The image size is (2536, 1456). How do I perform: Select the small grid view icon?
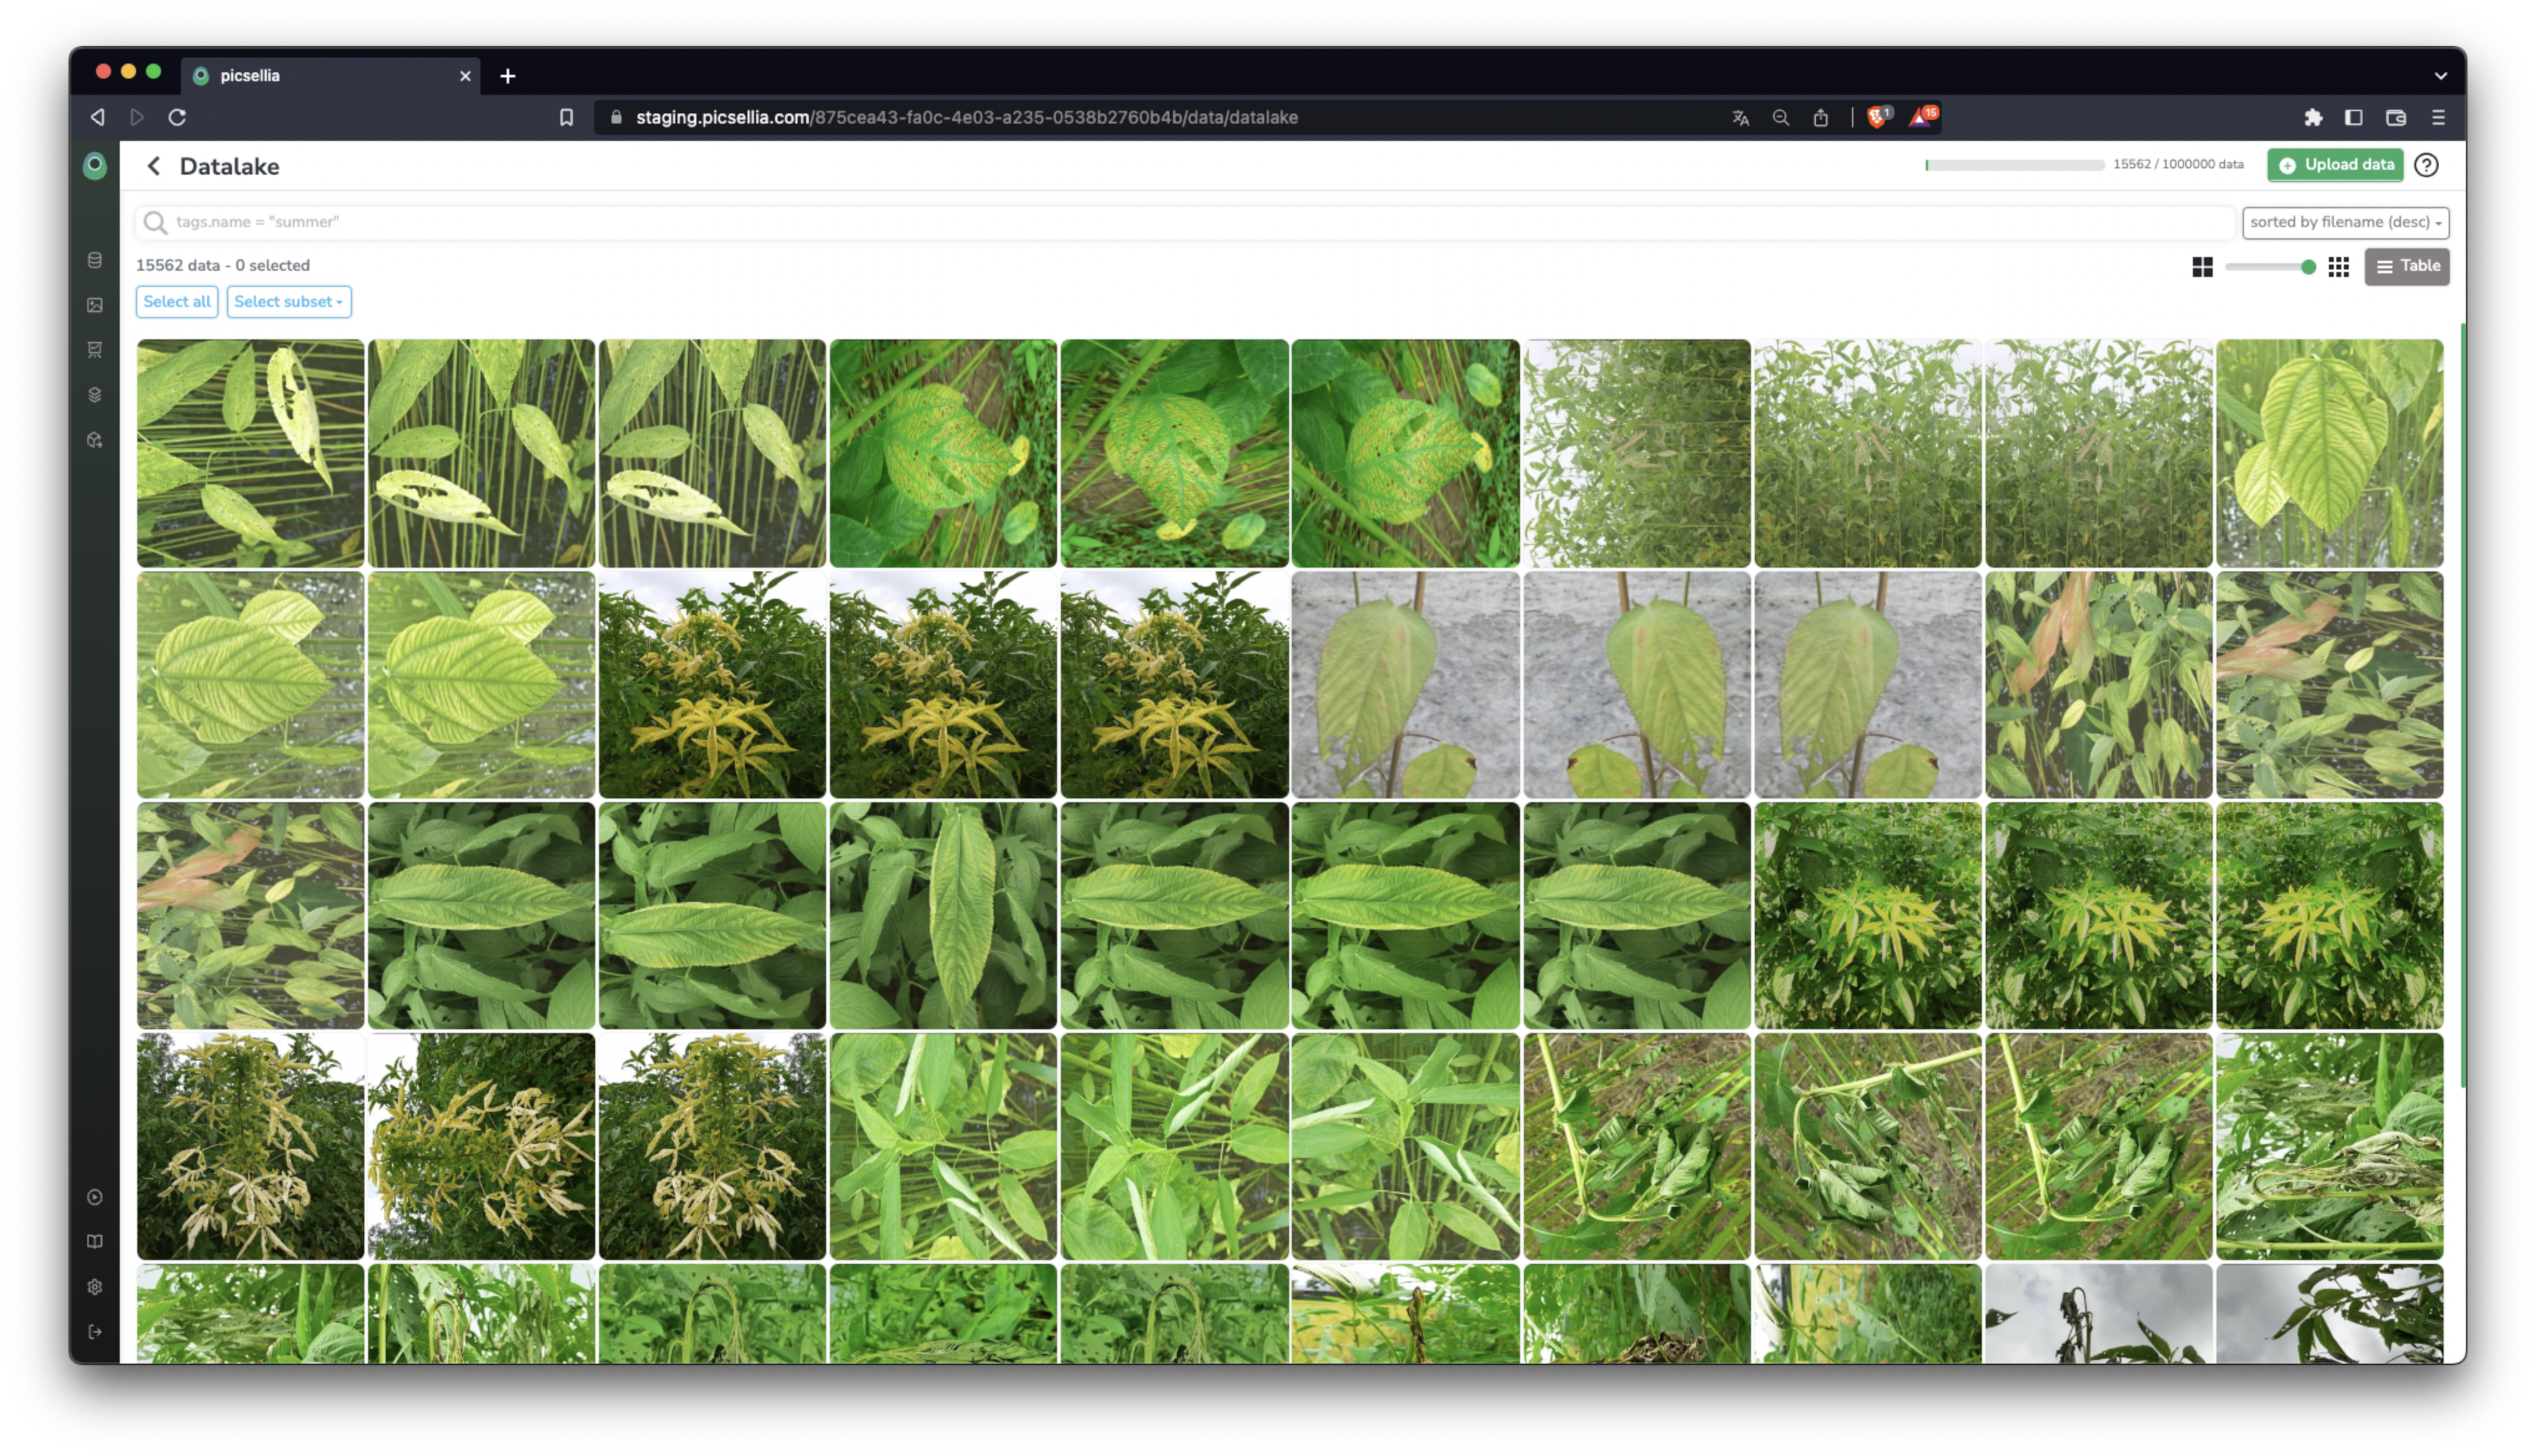(2338, 267)
